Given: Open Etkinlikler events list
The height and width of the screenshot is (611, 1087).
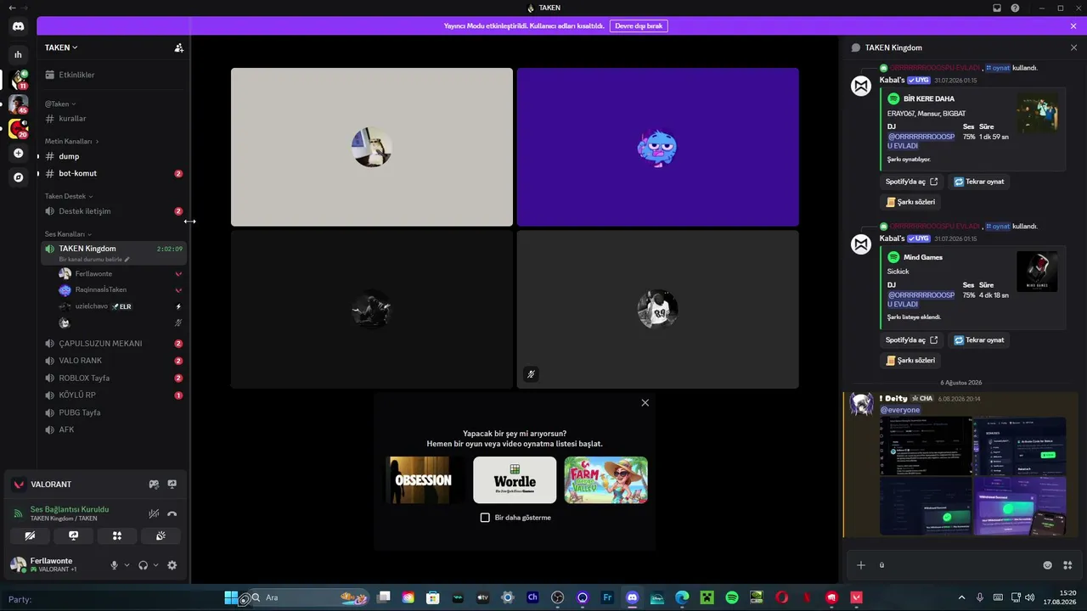Looking at the screenshot, I should click(x=113, y=75).
